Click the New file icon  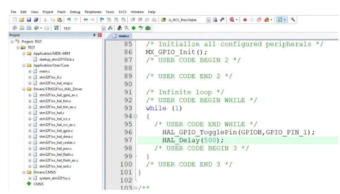coord(15,20)
